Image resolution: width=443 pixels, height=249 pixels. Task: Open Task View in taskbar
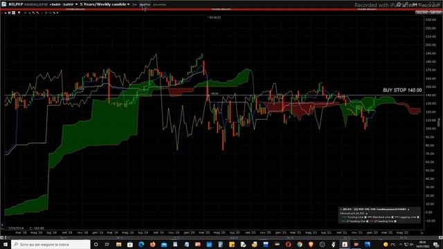coord(107,244)
